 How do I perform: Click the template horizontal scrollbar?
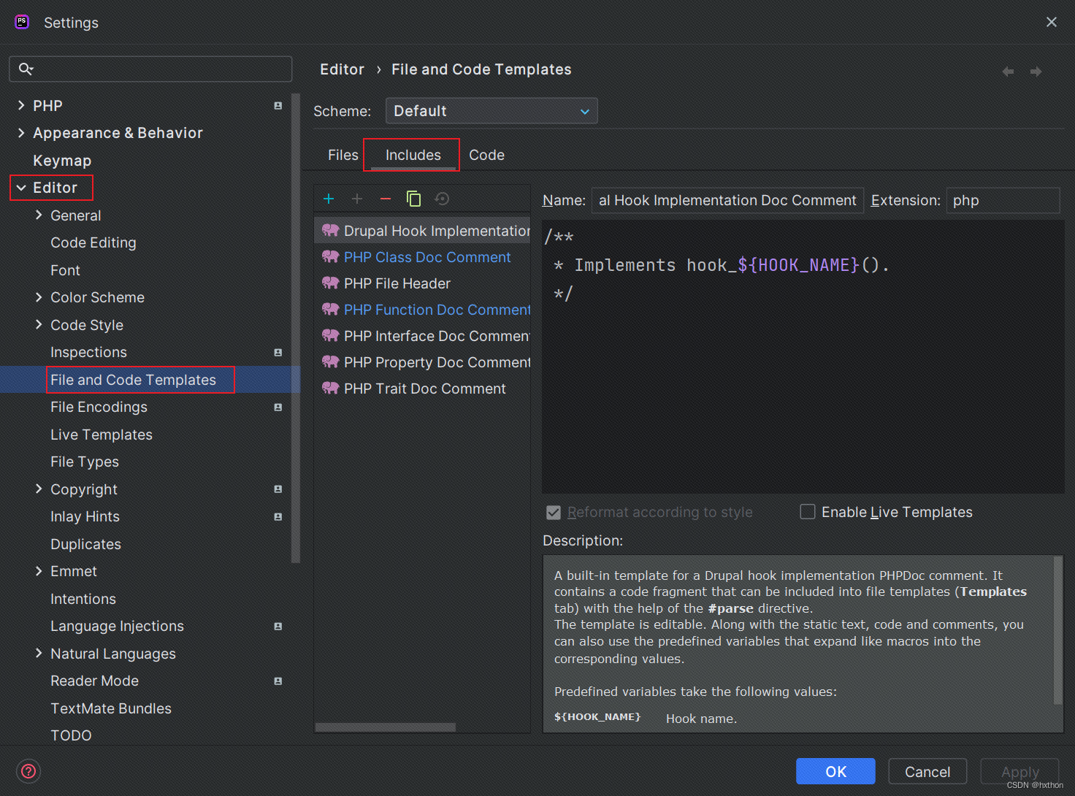tap(386, 727)
